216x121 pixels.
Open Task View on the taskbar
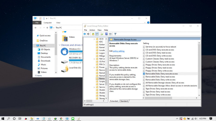tap(20, 119)
